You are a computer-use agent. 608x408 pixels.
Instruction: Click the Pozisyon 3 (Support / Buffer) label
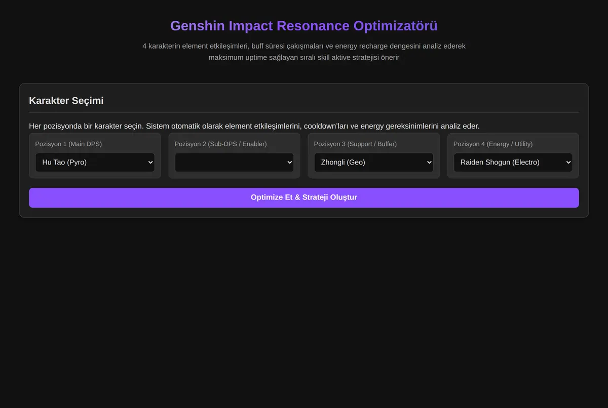[355, 144]
